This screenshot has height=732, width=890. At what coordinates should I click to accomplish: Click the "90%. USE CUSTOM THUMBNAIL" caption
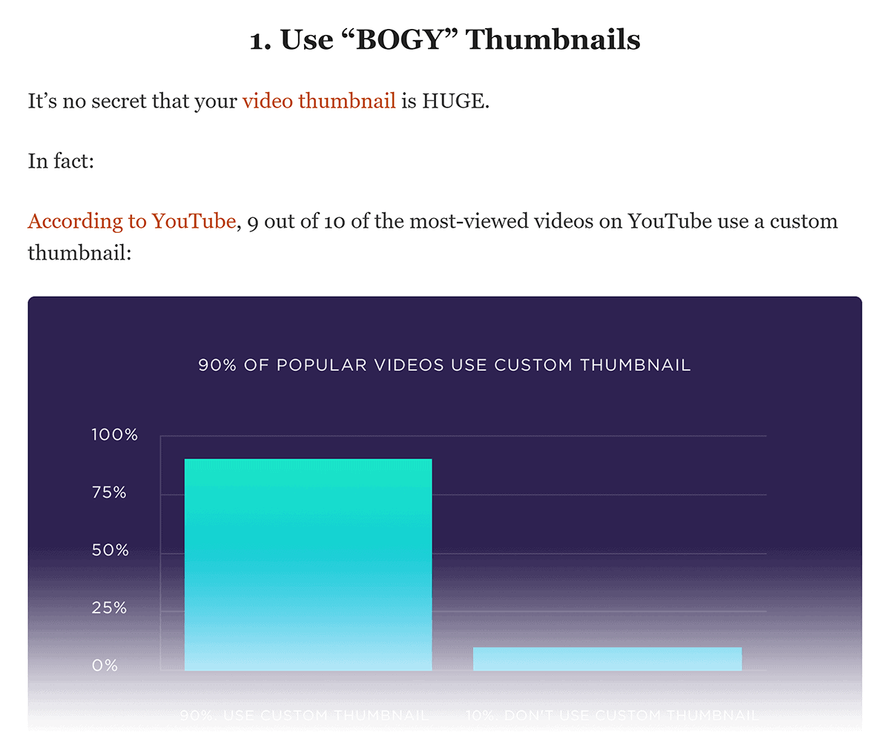tap(305, 716)
